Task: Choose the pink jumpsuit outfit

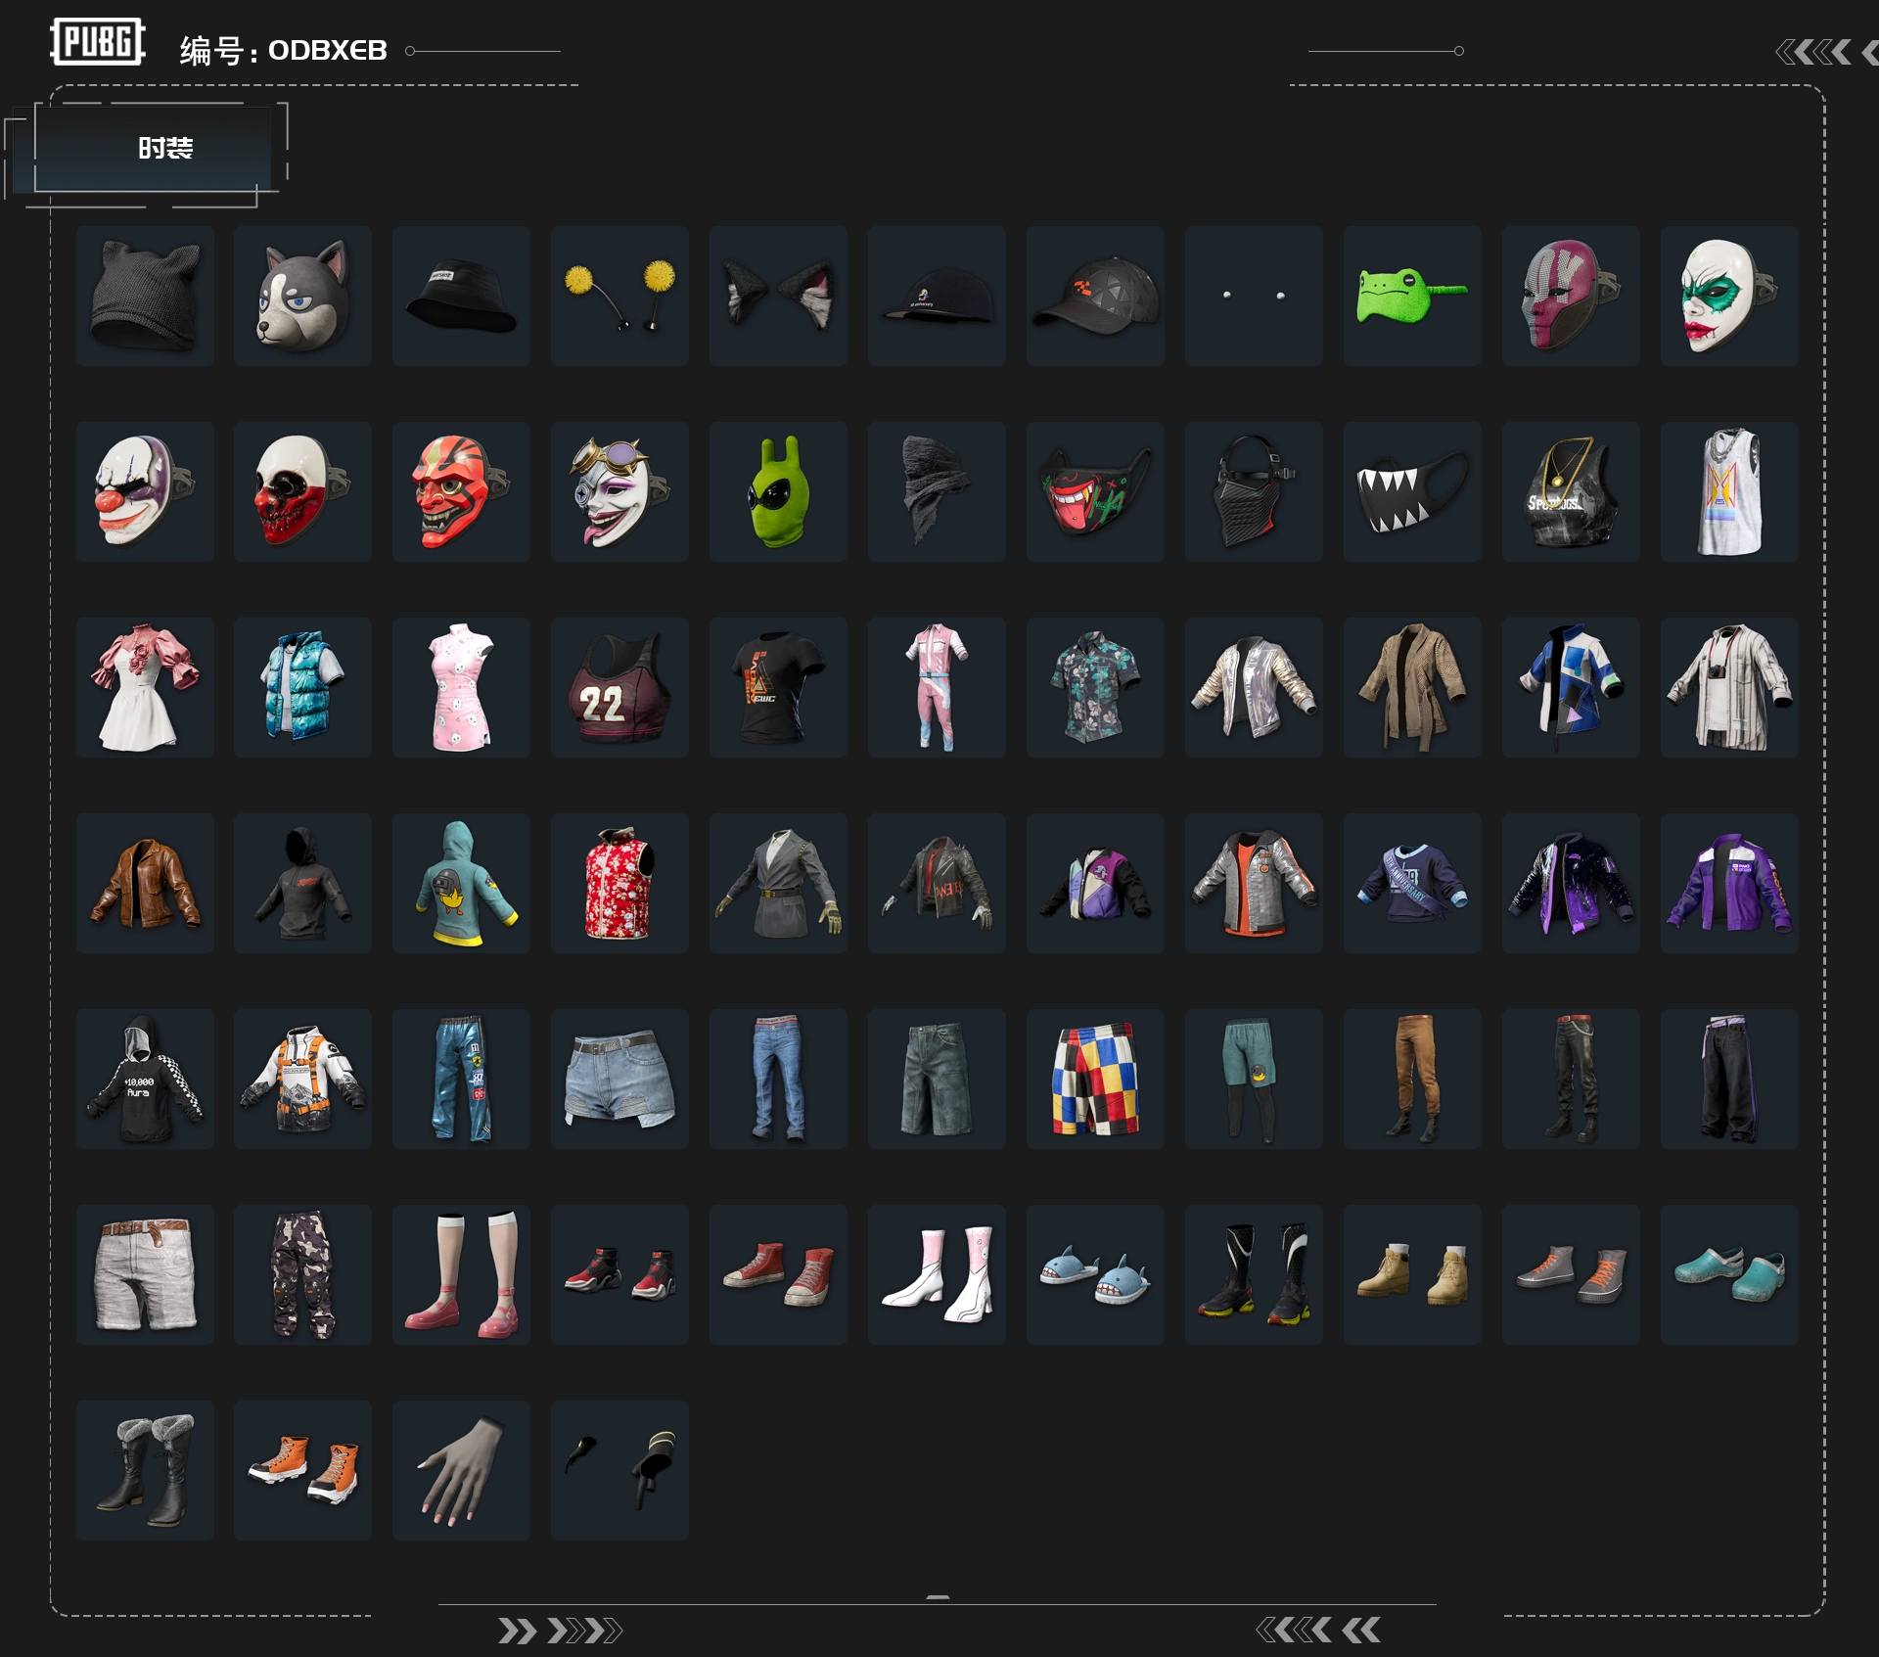Action: tap(937, 687)
